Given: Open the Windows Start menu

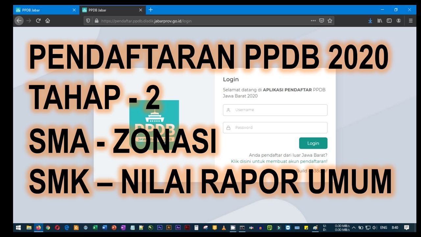Looking at the screenshot, I should point(18,227).
